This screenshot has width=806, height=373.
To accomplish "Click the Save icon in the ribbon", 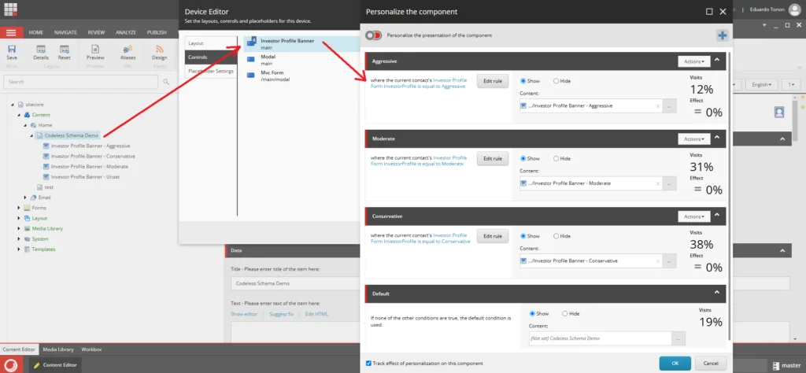I will 12,49.
